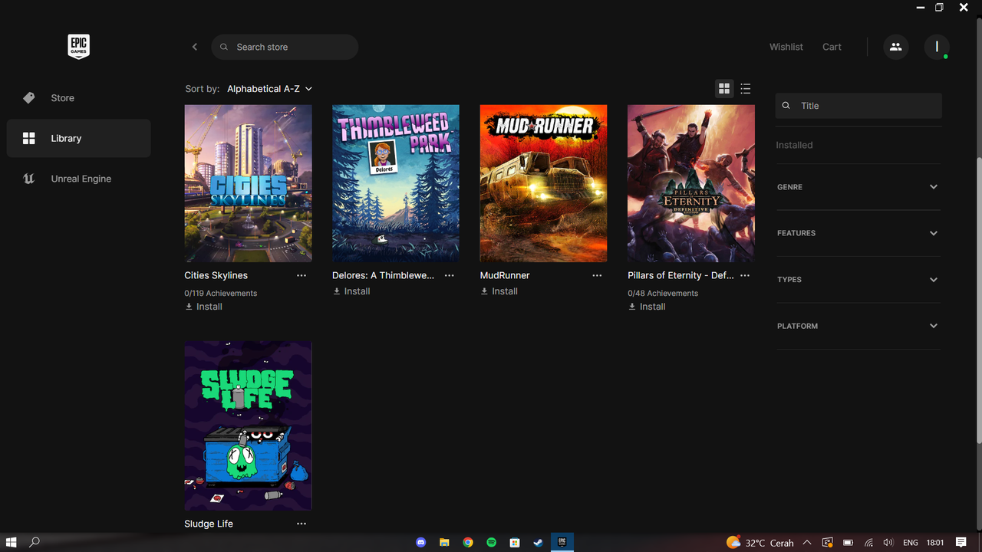
Task: Expand the Types filter
Action: [858, 280]
